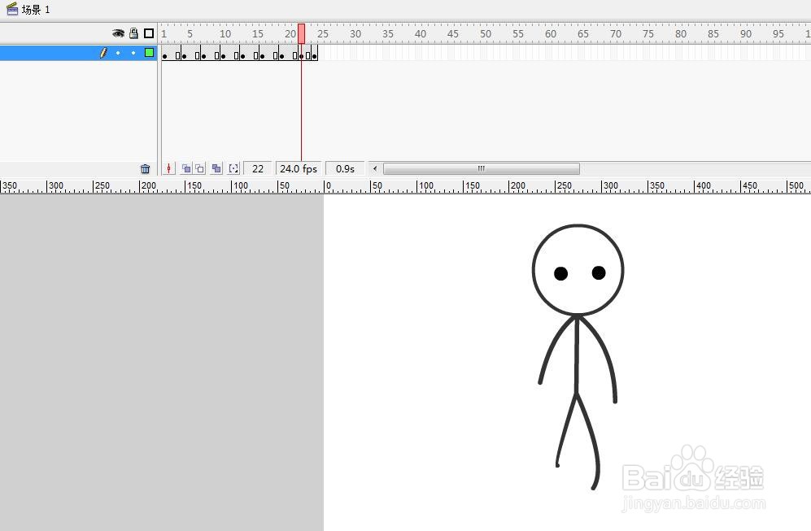Lock all layers using the padlock icon
The image size is (811, 531).
point(133,33)
